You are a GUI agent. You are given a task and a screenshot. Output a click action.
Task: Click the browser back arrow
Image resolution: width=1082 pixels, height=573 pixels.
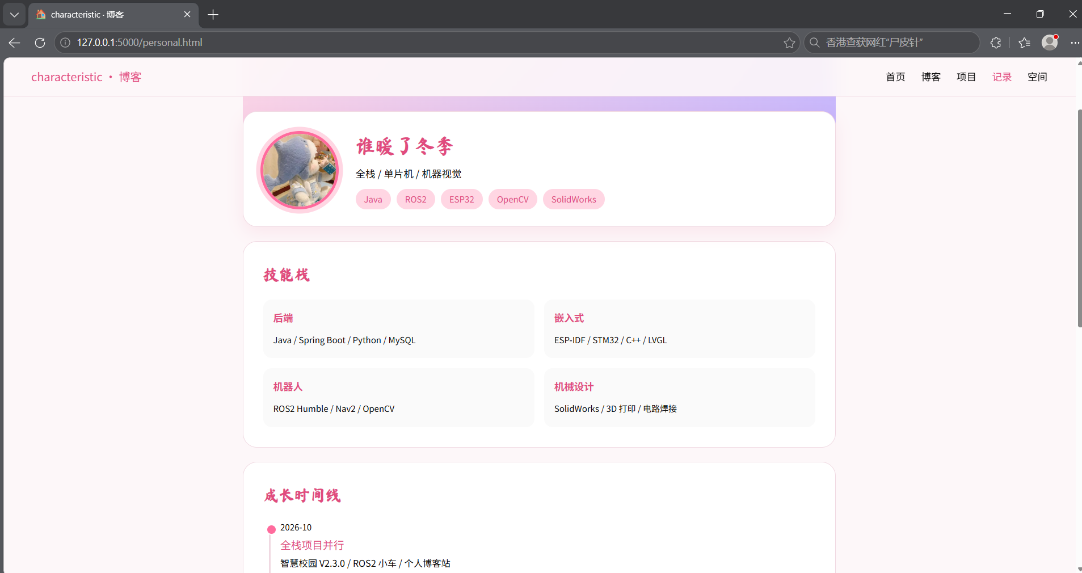[15, 43]
